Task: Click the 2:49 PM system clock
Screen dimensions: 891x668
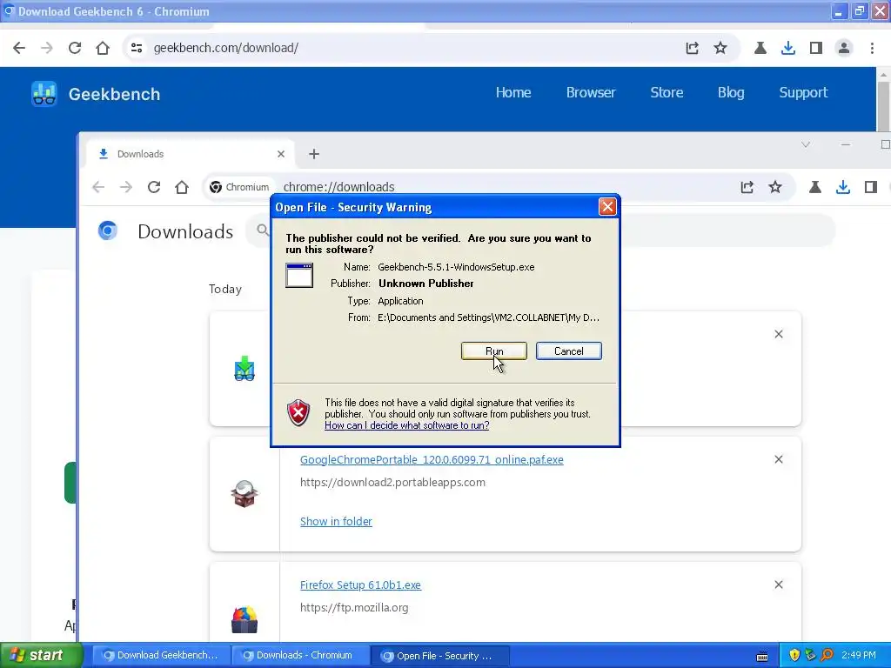Action: click(859, 656)
